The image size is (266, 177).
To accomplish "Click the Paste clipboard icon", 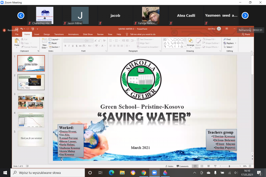I will coord(17,42).
